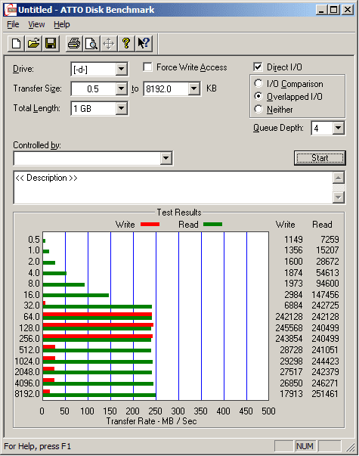Screen dimensions: 359x456
Task: Click the write value 17913
Action: click(x=291, y=394)
